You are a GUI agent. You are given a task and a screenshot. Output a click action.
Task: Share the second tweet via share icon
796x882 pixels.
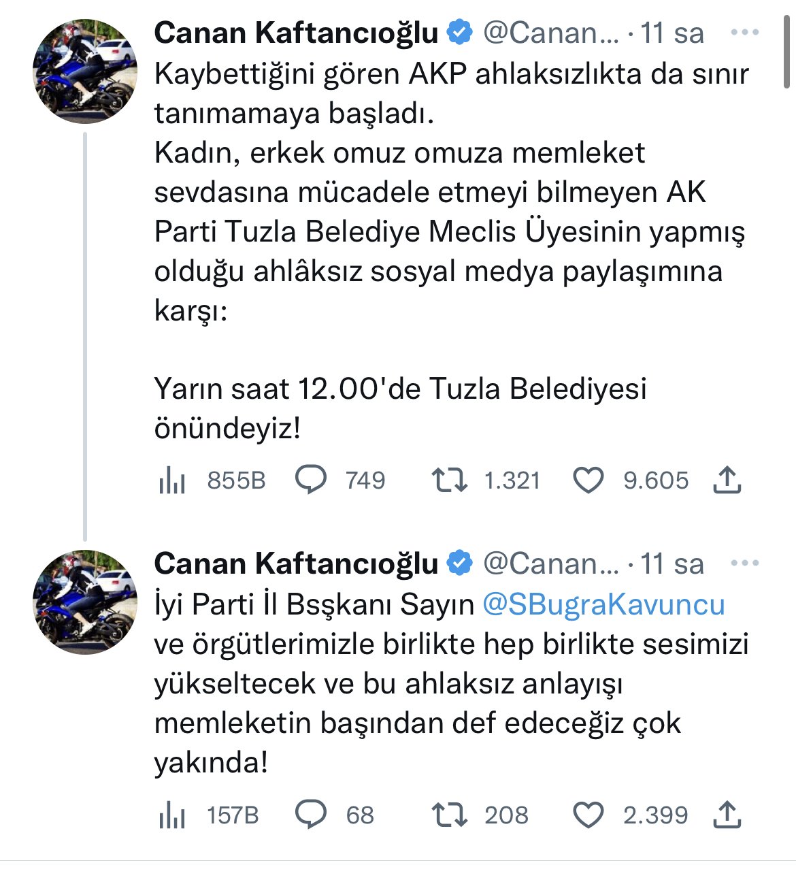coord(727,815)
